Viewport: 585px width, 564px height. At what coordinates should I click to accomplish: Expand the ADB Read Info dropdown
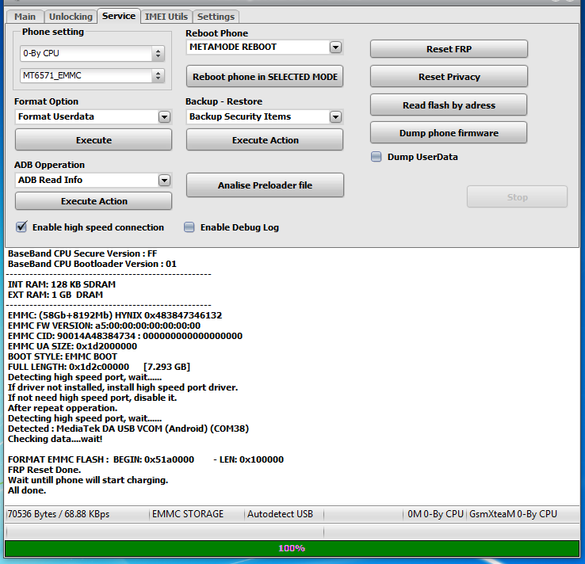[164, 181]
